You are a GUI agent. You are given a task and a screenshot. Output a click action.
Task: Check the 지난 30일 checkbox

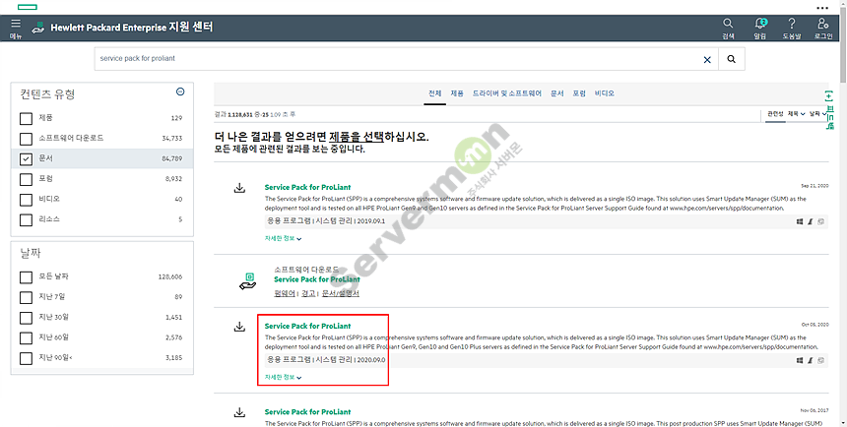26,318
